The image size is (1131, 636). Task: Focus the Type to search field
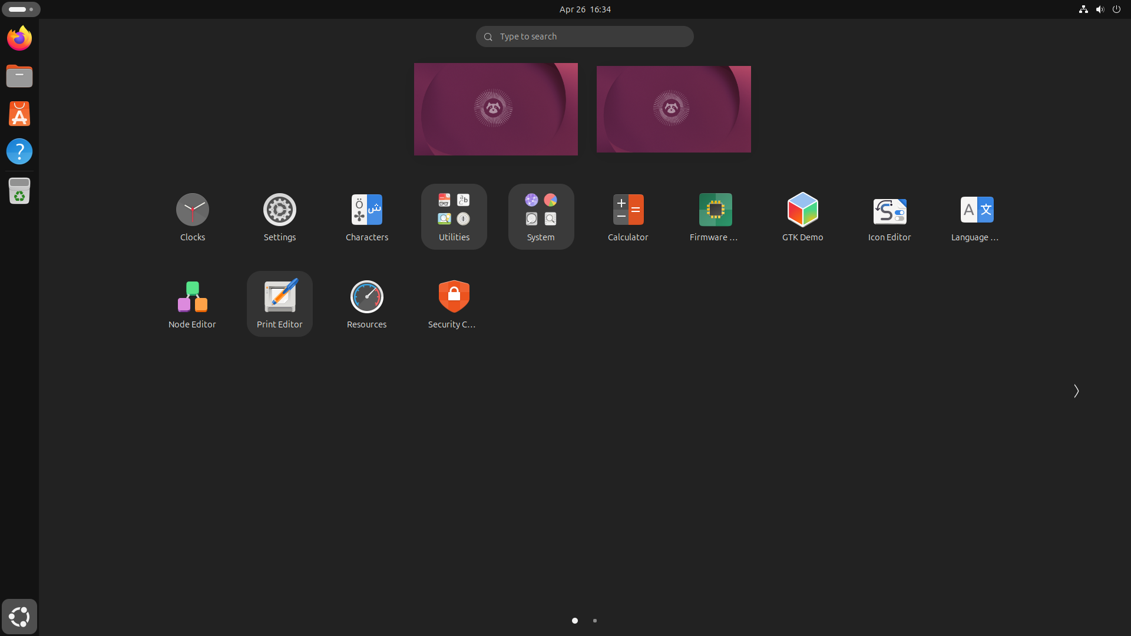pos(585,37)
